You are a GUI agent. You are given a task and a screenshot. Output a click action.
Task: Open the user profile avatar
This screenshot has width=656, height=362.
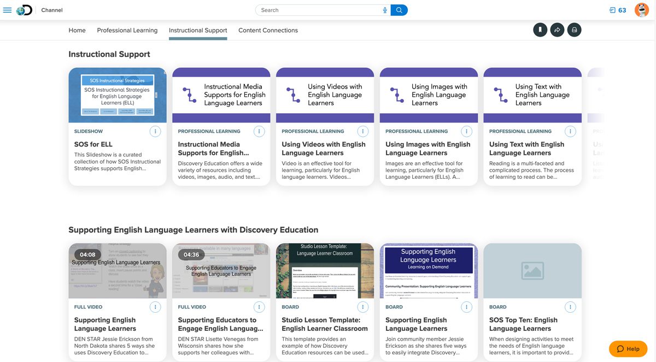point(641,10)
